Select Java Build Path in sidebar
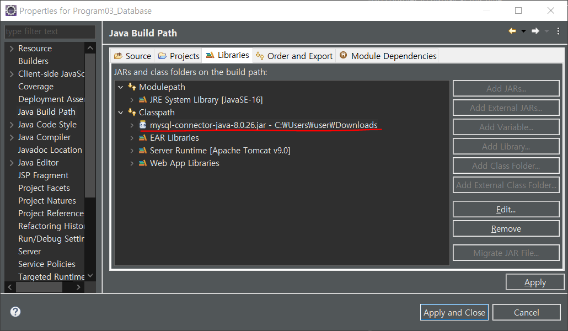The height and width of the screenshot is (331, 568). click(x=47, y=112)
